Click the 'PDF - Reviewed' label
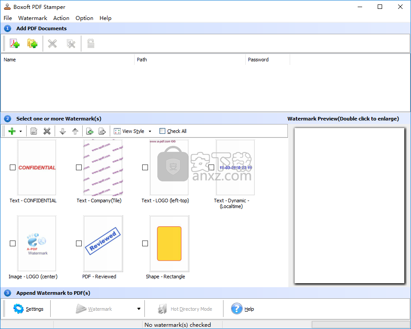This screenshot has width=411, height=329. (x=99, y=277)
